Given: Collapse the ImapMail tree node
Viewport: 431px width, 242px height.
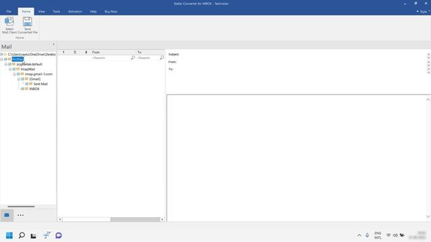Looking at the screenshot, I should (x=10, y=69).
